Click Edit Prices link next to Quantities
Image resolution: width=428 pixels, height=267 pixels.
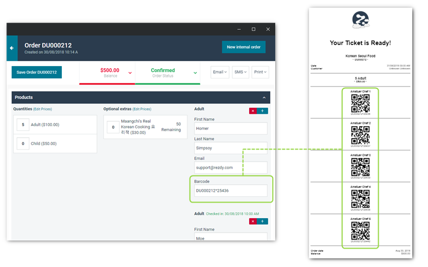tap(43, 109)
